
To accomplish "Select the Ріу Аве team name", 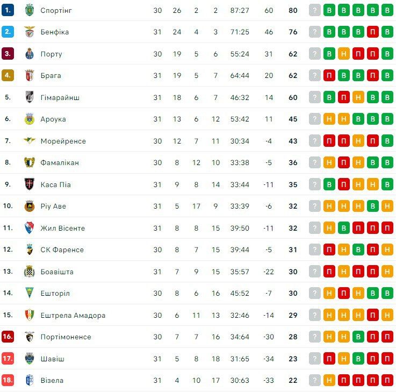I will 53,206.
